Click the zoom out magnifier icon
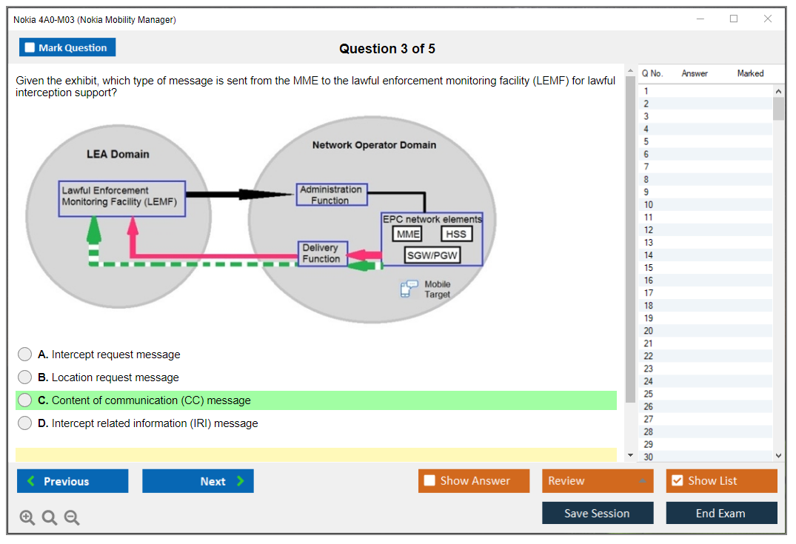This screenshot has width=796, height=544. coord(72,518)
